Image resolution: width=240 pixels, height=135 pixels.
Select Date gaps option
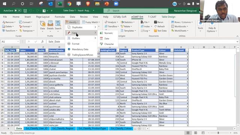(x=108, y=39)
